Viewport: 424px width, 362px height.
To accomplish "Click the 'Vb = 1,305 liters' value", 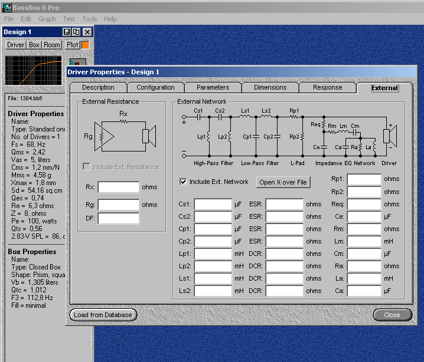I will pos(35,282).
